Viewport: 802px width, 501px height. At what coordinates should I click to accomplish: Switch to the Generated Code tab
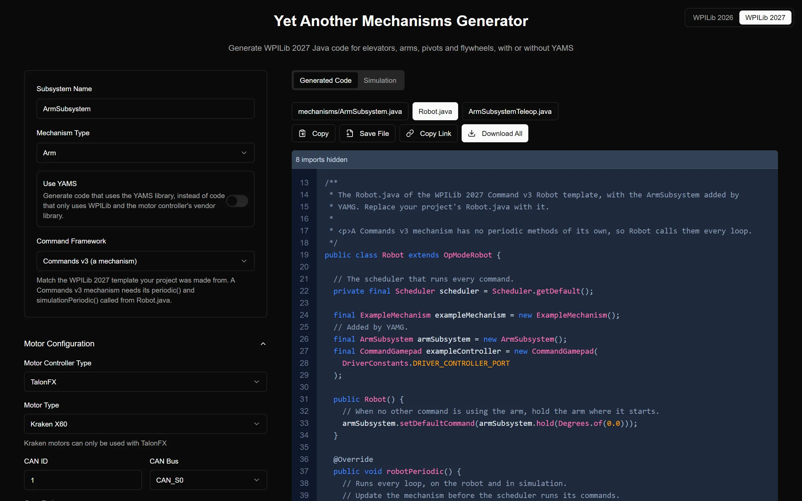click(325, 80)
